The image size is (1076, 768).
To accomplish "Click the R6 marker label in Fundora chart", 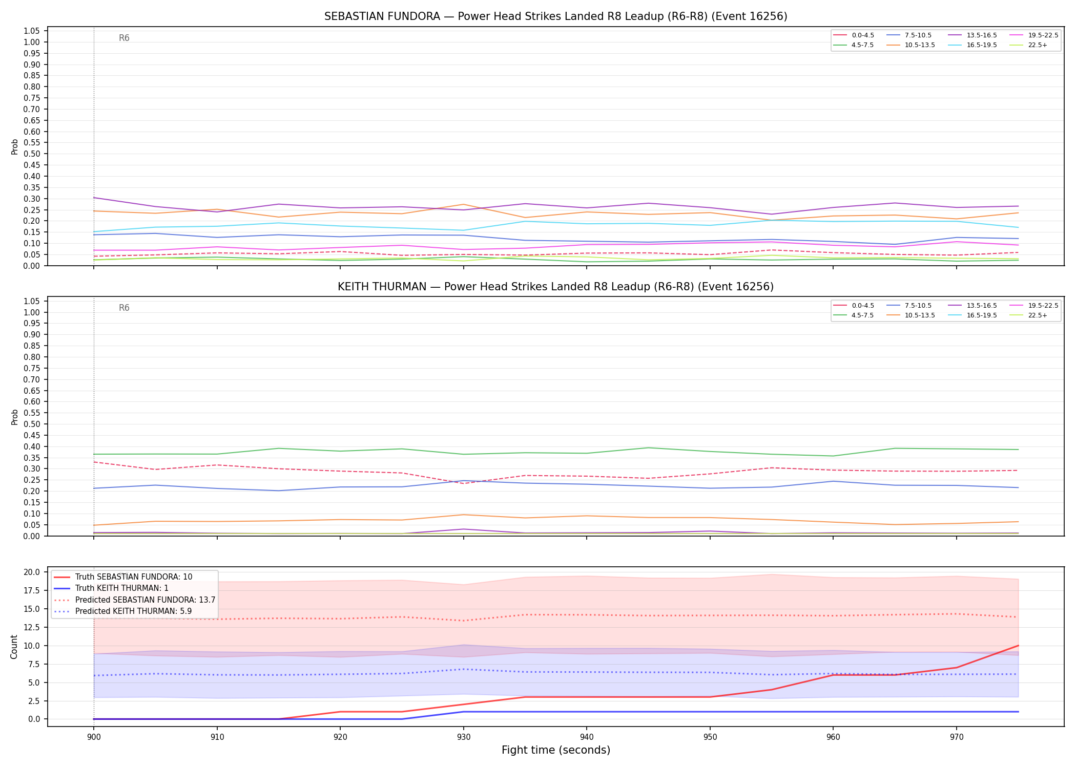I will [x=124, y=38].
